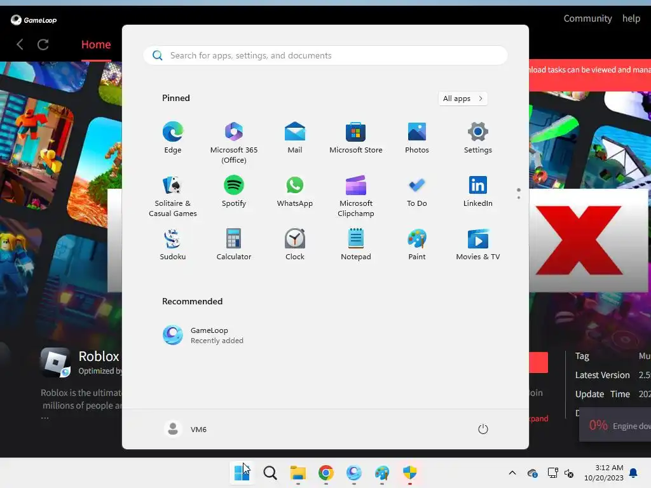The image size is (651, 488).
Task: Launch Solitaire & Casual Games
Action: [x=173, y=196]
